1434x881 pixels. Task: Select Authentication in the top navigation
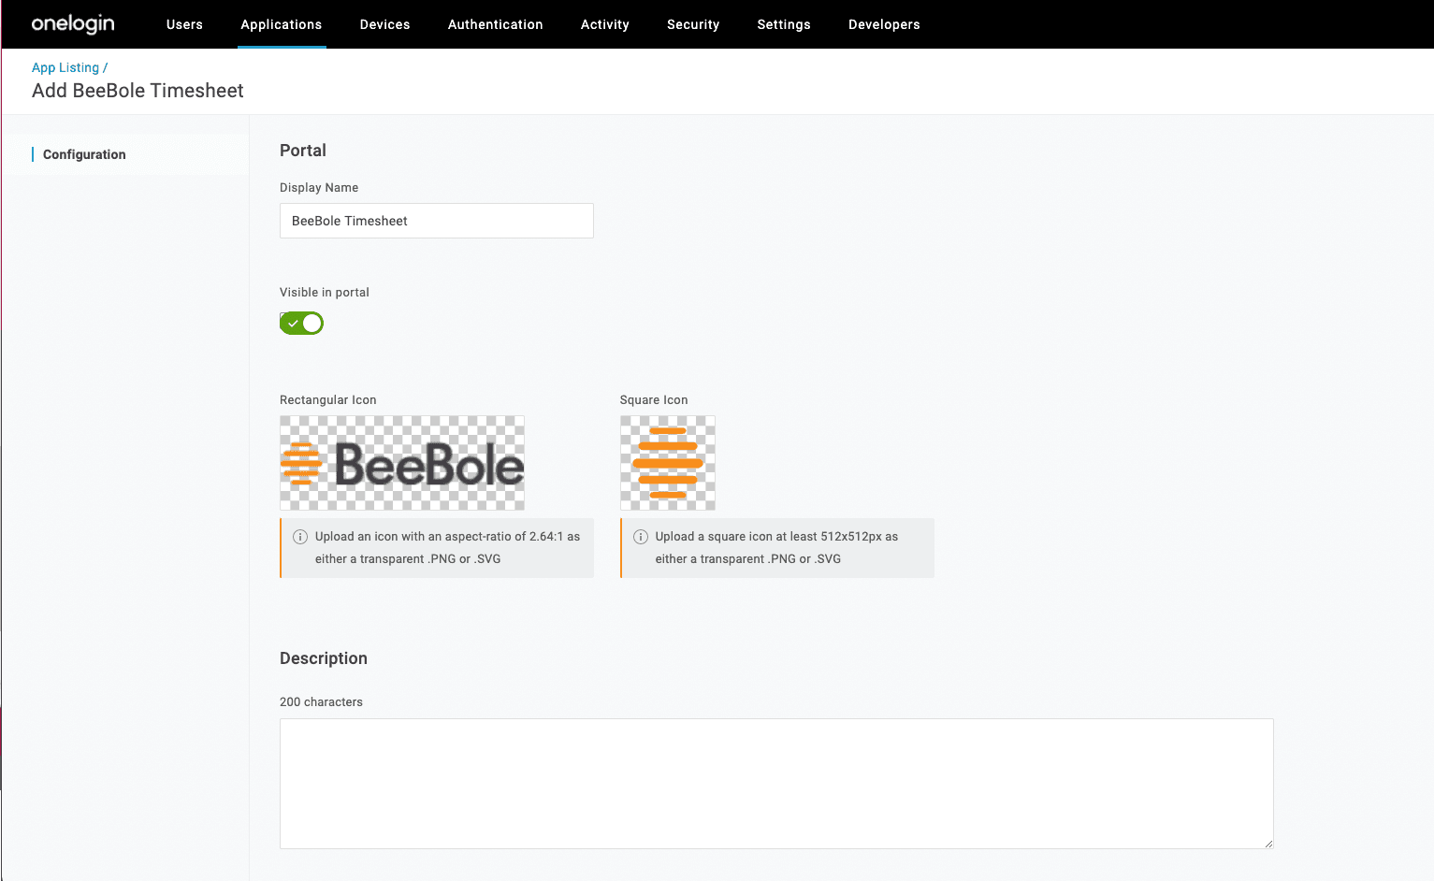495,24
